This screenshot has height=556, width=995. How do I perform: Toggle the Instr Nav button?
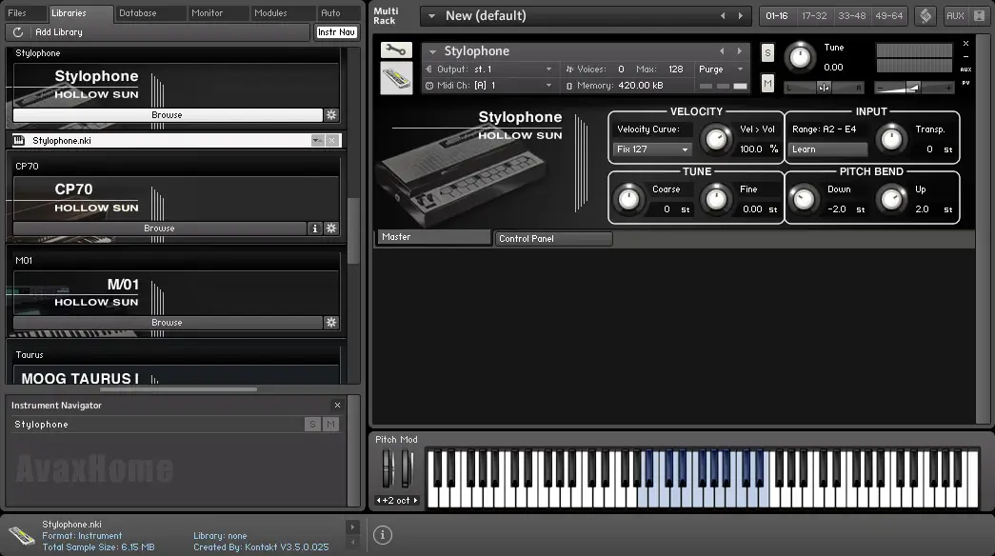[x=336, y=31]
